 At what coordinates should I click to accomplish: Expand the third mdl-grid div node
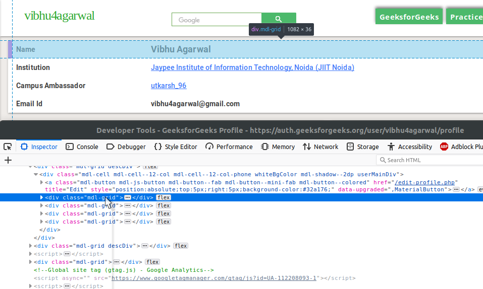(41, 213)
